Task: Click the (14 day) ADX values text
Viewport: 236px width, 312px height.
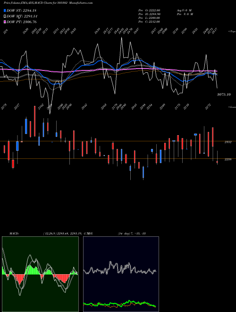Action: [x=132, y=234]
